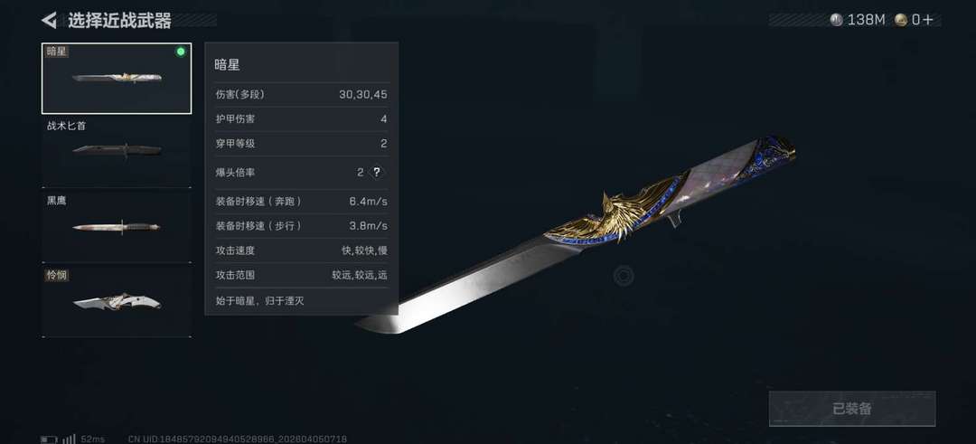Add premium currency via plus sign

[928, 20]
